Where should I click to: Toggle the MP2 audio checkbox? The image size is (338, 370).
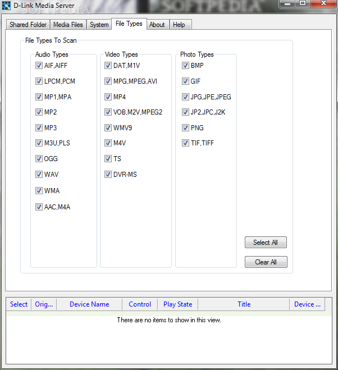coord(39,112)
